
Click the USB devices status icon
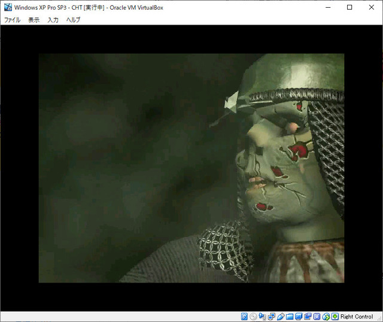[281, 317]
